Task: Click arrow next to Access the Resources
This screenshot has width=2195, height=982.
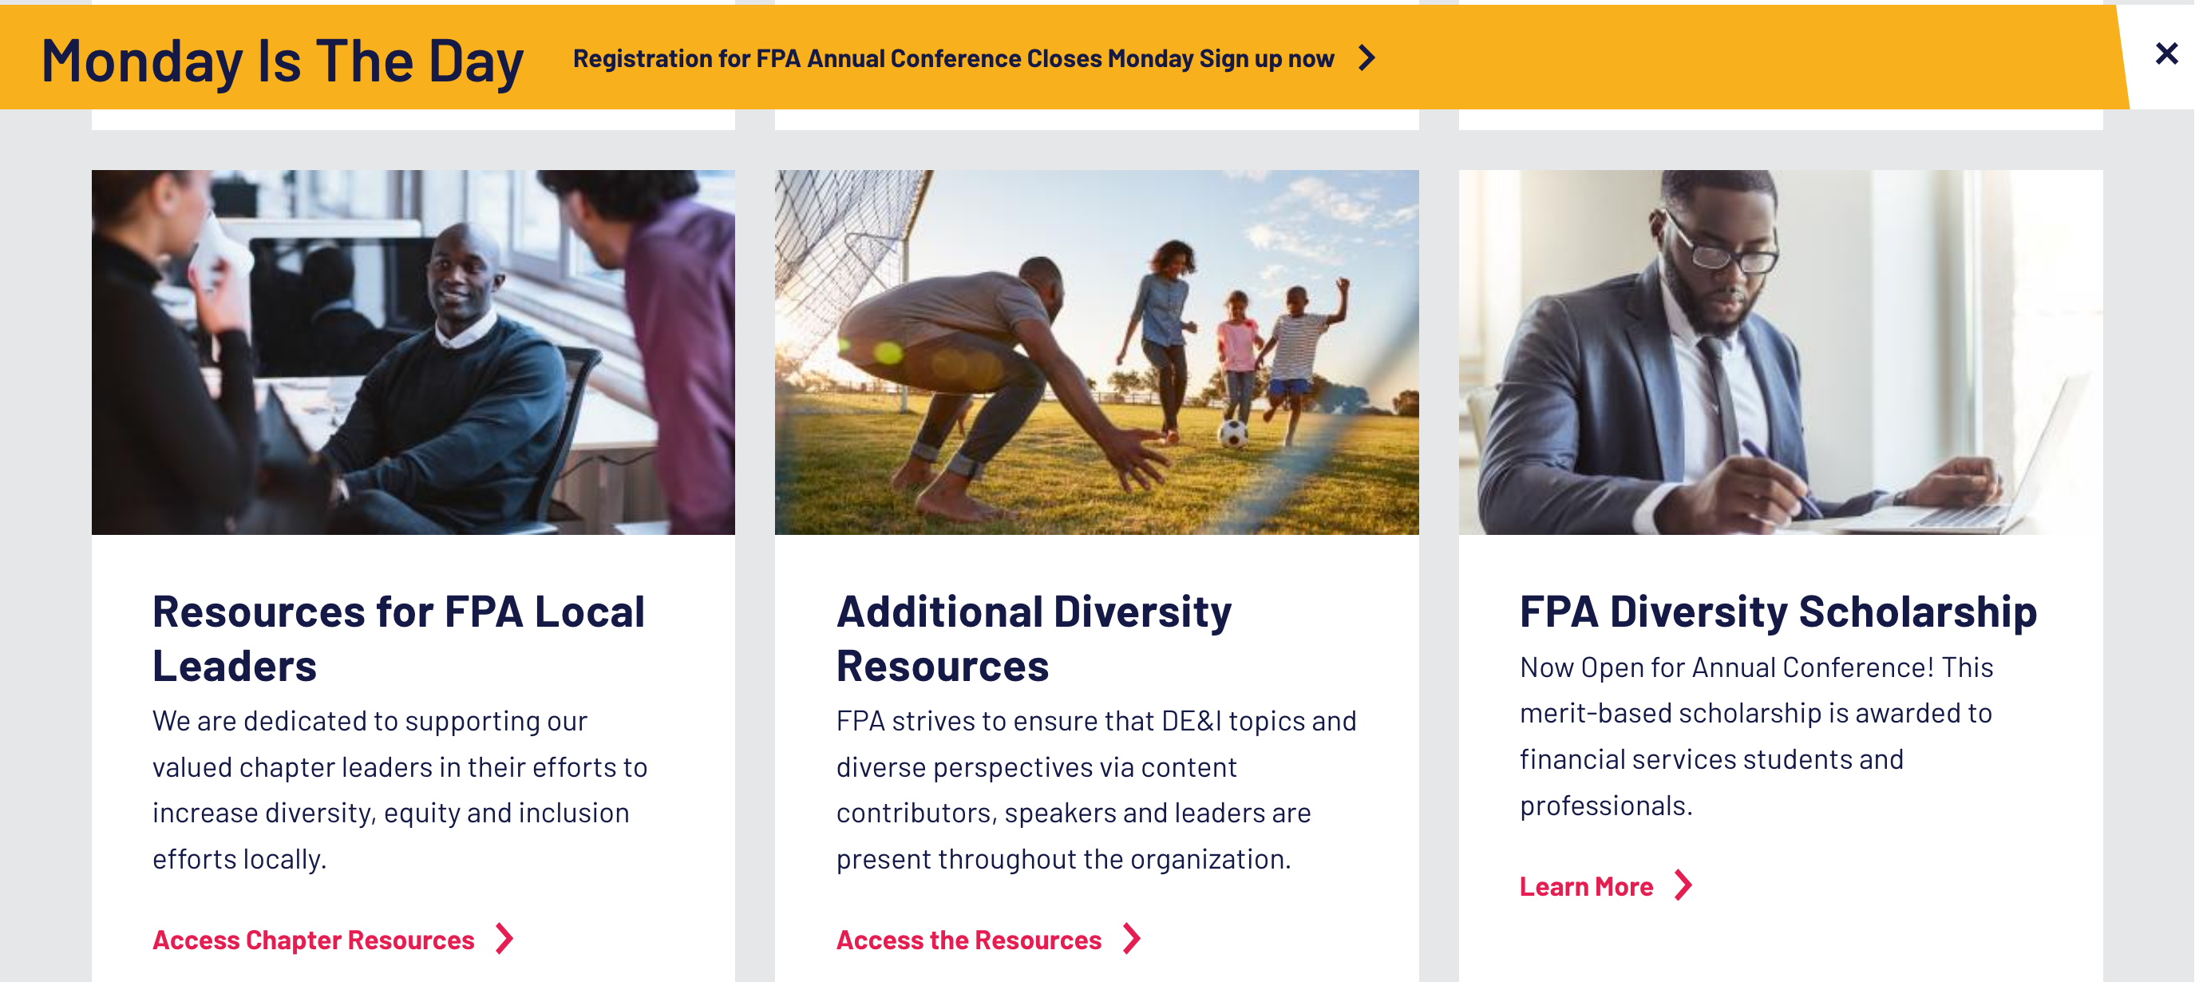Action: click(x=1133, y=939)
